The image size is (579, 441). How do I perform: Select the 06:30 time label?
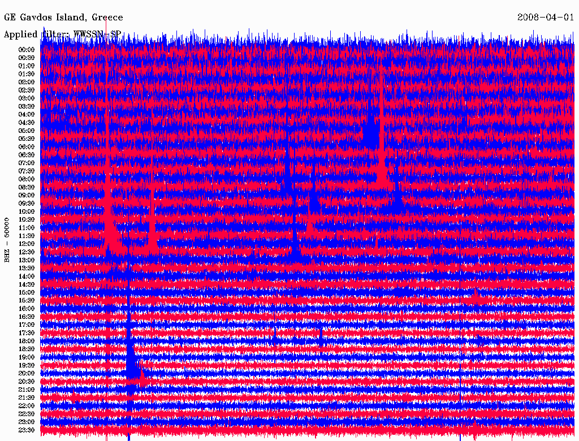pyautogui.click(x=27, y=155)
